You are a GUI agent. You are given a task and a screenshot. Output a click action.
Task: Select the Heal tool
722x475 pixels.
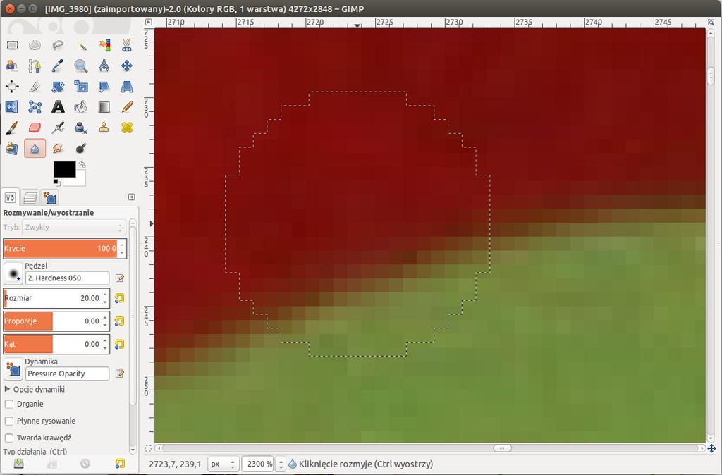tap(127, 128)
